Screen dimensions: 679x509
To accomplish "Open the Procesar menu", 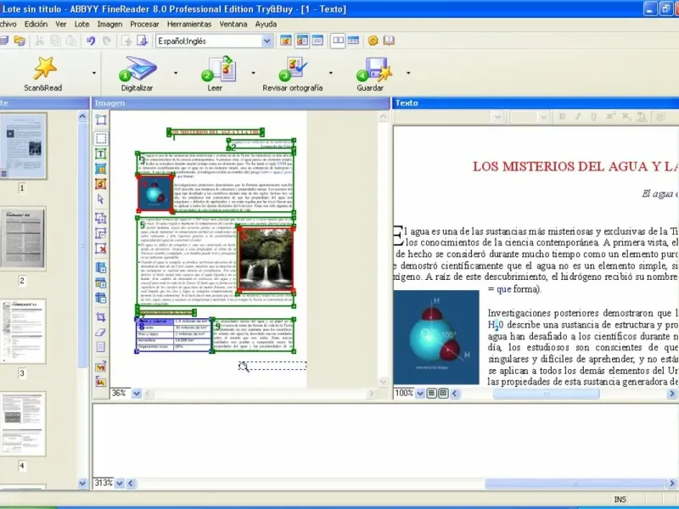I will pyautogui.click(x=144, y=25).
